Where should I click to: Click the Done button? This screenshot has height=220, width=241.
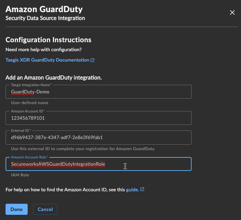click(x=17, y=209)
